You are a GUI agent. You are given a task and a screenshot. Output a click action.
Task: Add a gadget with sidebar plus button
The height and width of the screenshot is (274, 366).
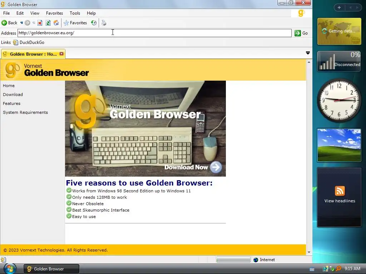point(339,7)
